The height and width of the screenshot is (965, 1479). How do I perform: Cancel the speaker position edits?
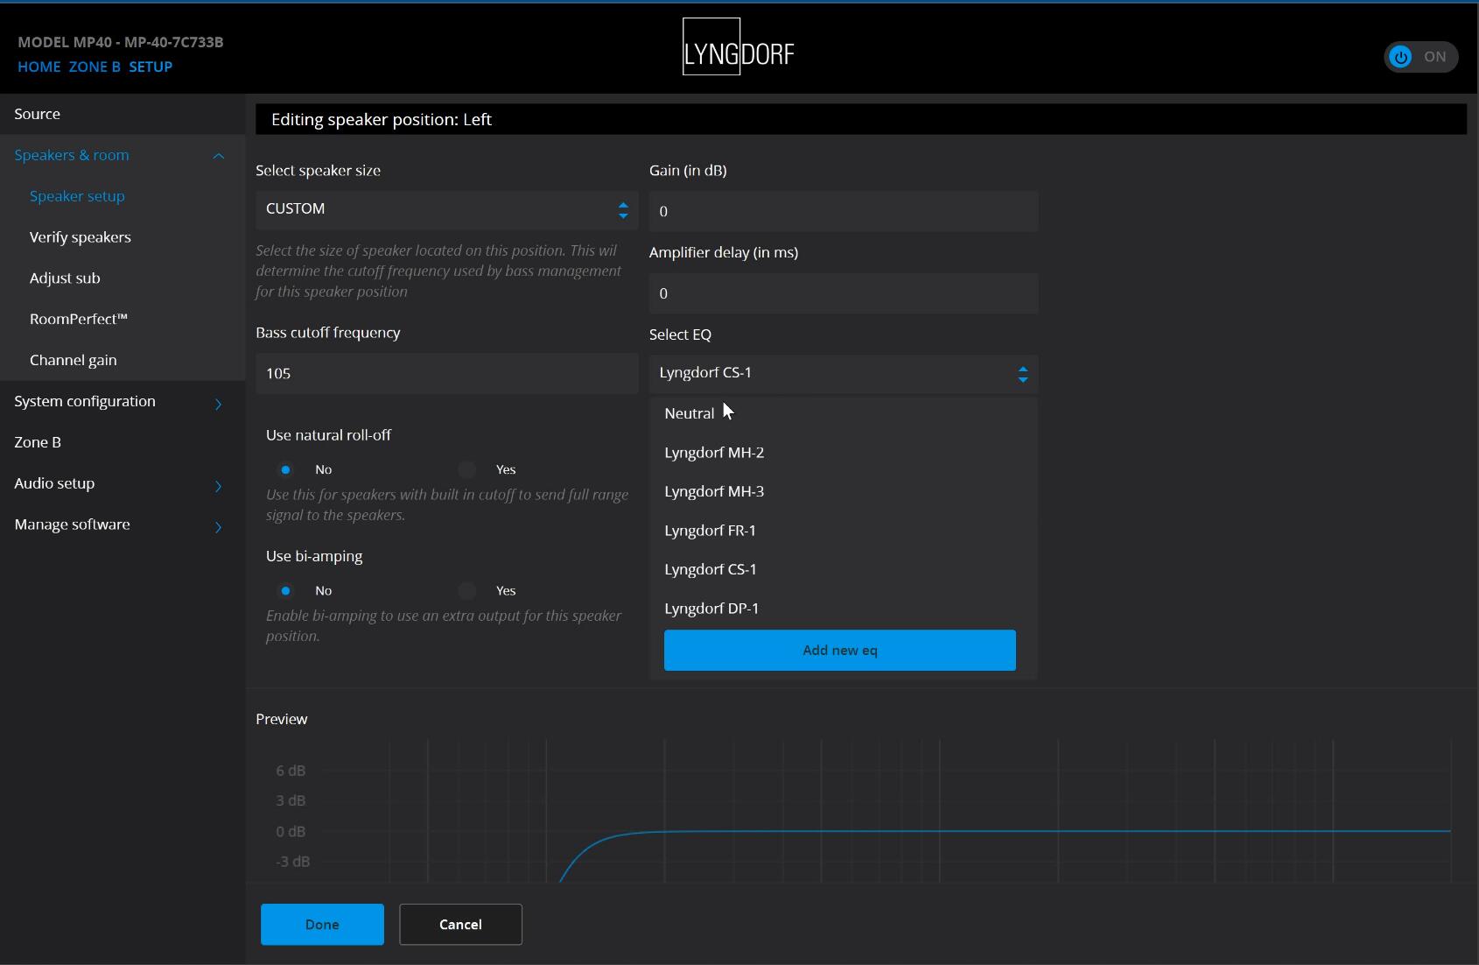click(460, 924)
